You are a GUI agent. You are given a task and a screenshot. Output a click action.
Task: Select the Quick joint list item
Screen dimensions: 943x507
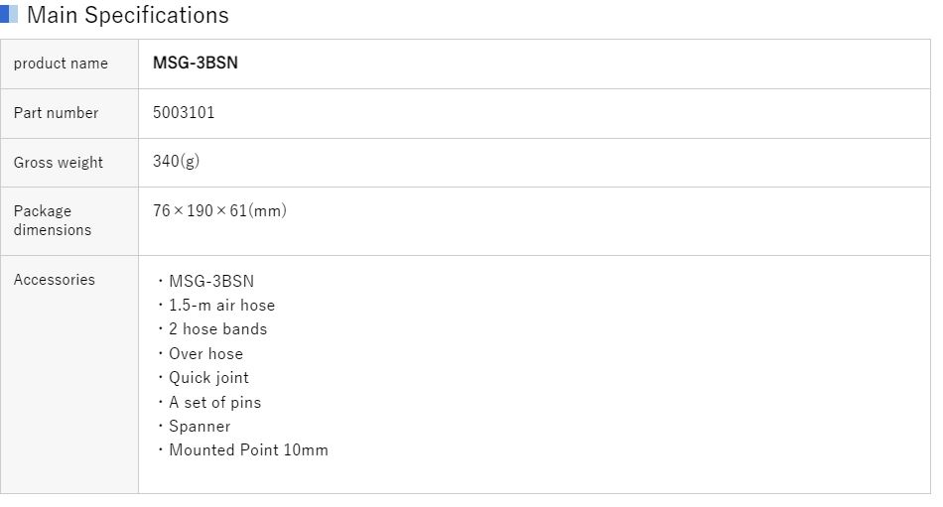[208, 378]
